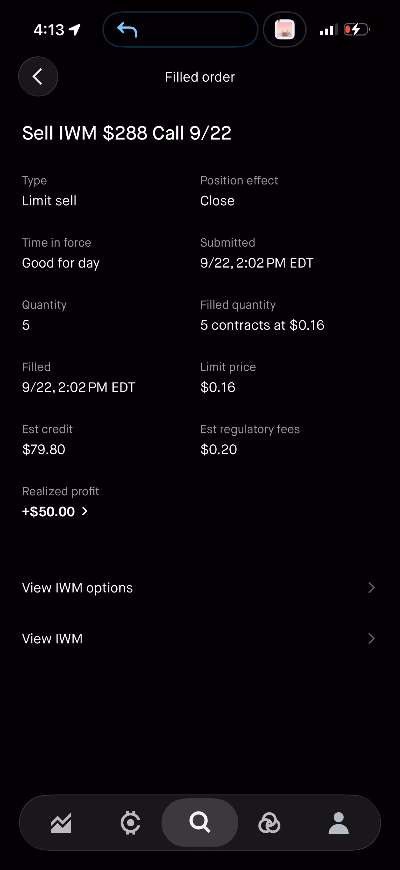Expand realized profit +$50.00 details
The image size is (400, 870).
[55, 511]
